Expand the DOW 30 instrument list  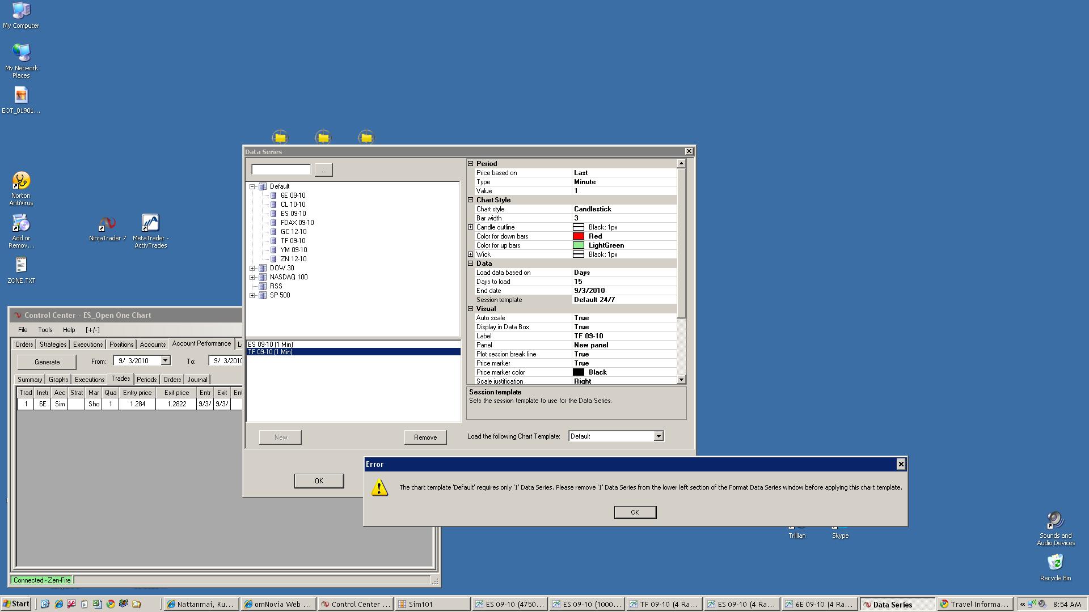[x=252, y=268]
